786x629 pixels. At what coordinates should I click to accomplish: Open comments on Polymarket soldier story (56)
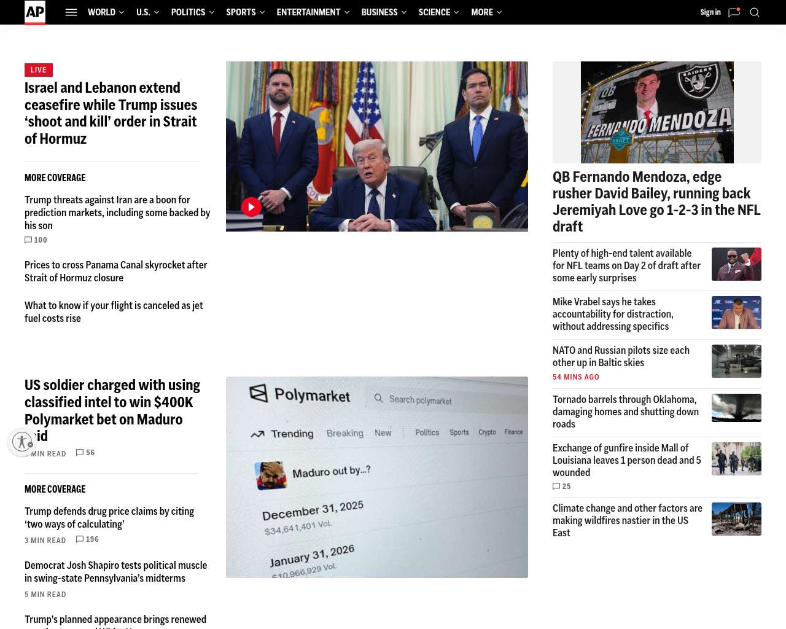coord(85,453)
